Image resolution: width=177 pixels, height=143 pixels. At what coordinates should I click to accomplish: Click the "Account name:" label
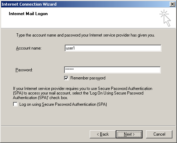[x=29, y=48]
